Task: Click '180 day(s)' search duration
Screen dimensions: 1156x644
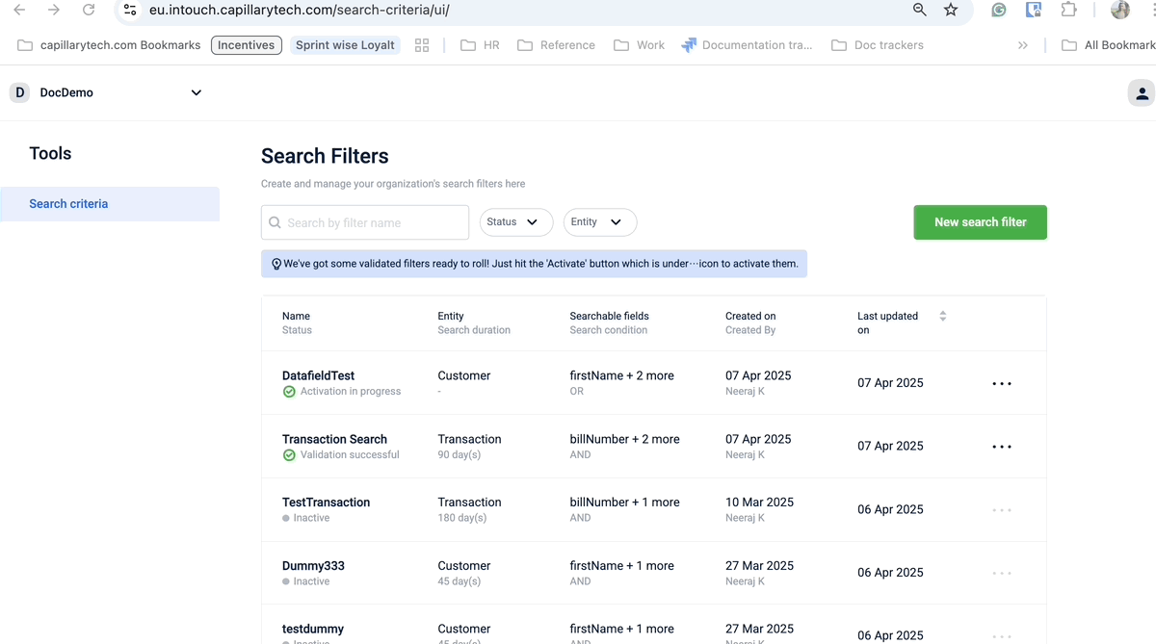Action: click(x=462, y=518)
